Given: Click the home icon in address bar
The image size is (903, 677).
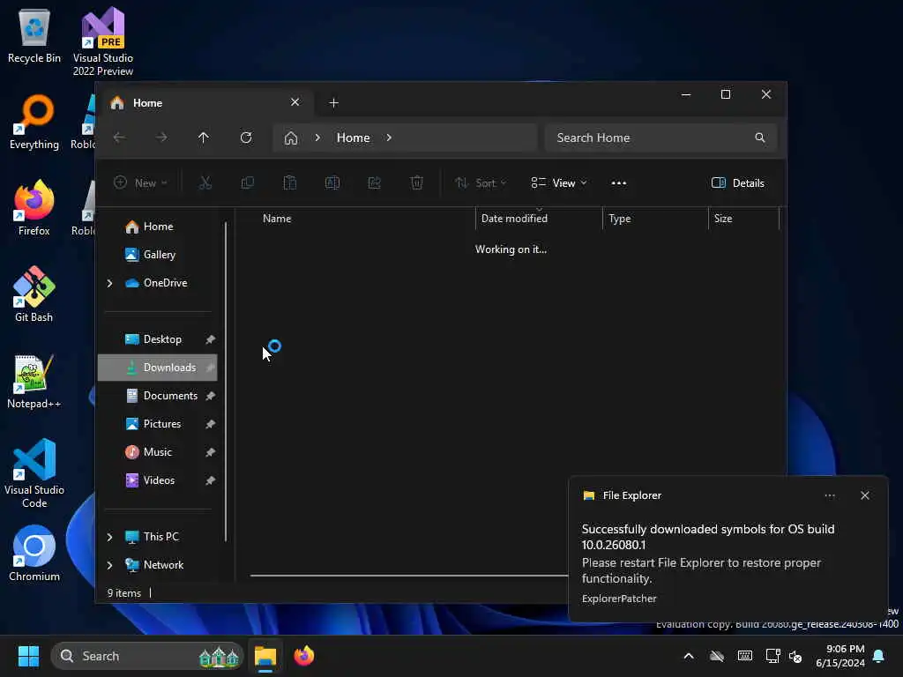Looking at the screenshot, I should pyautogui.click(x=291, y=138).
